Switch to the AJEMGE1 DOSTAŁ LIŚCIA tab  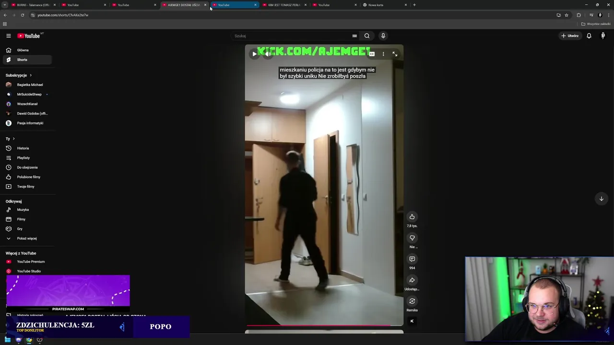[183, 5]
